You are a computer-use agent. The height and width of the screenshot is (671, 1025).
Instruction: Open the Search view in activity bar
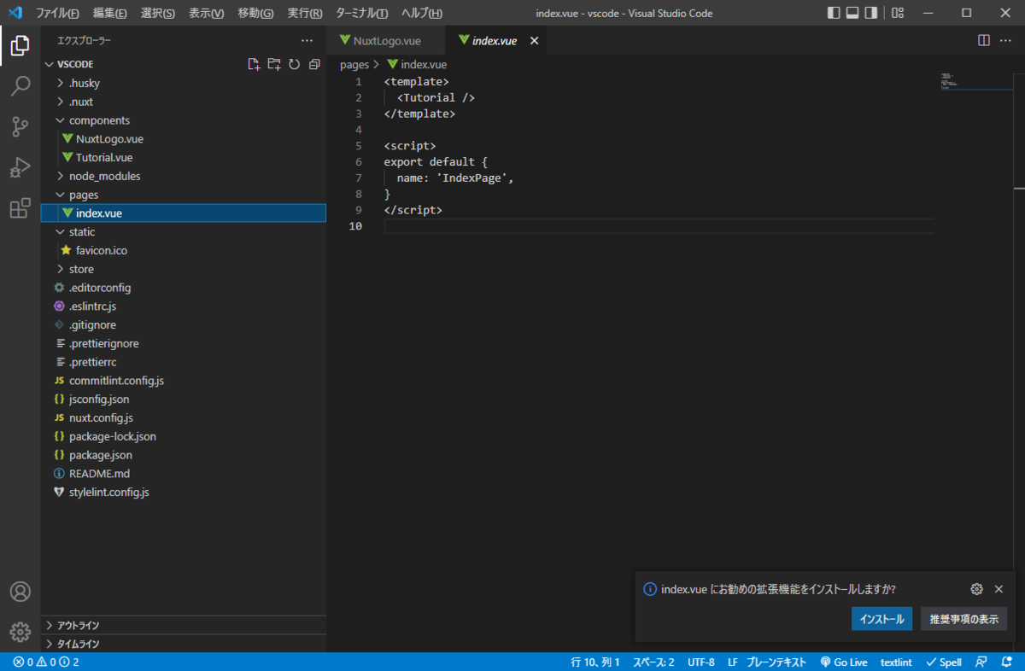(x=20, y=86)
